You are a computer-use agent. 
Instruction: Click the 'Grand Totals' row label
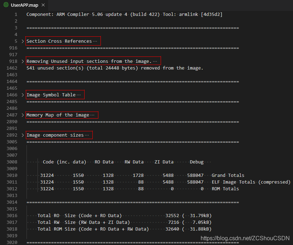228,175
